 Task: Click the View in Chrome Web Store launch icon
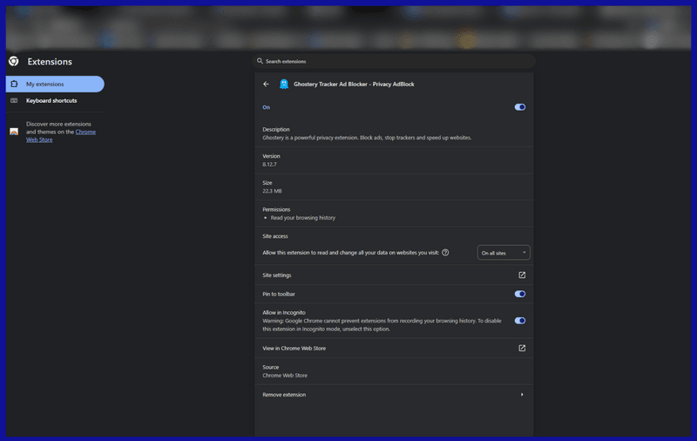point(522,349)
